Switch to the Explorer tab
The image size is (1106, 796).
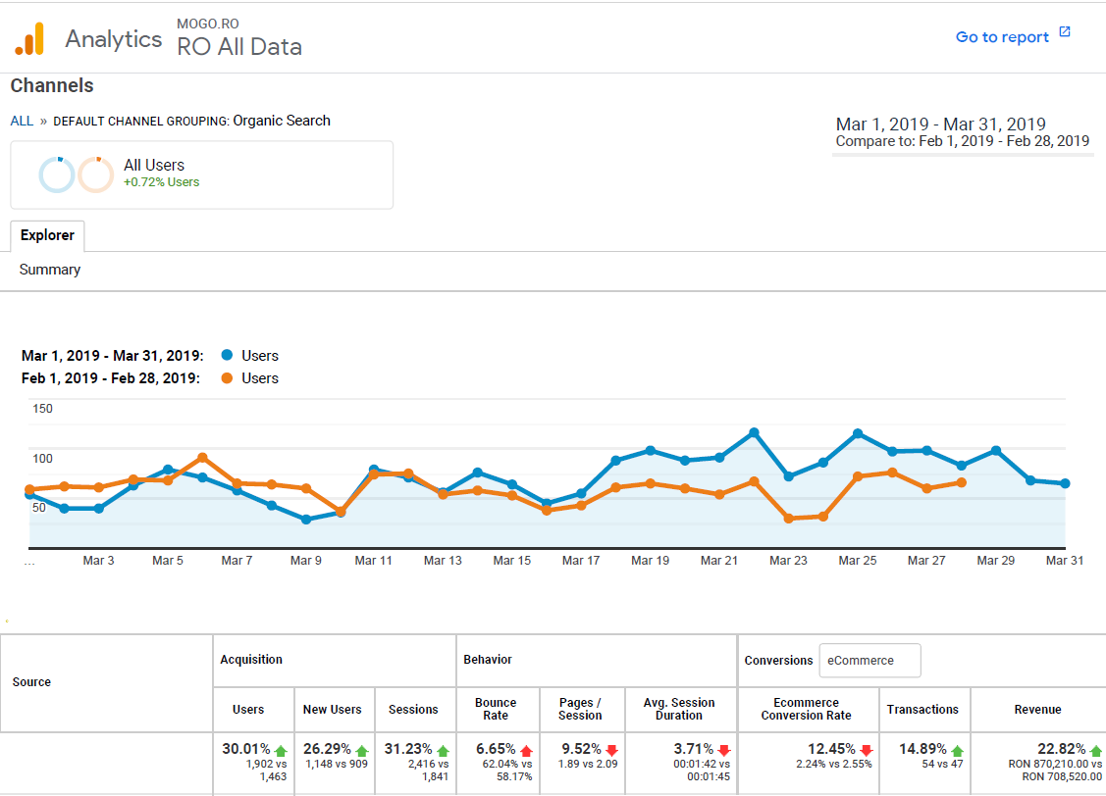[47, 235]
